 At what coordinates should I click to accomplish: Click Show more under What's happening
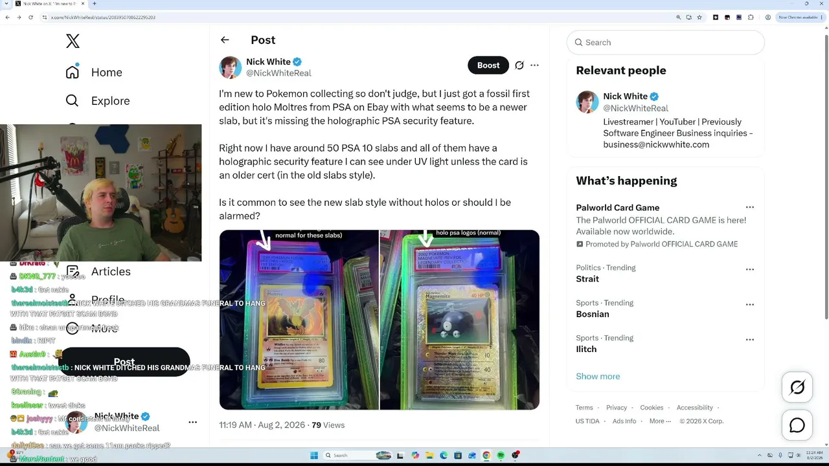click(598, 377)
